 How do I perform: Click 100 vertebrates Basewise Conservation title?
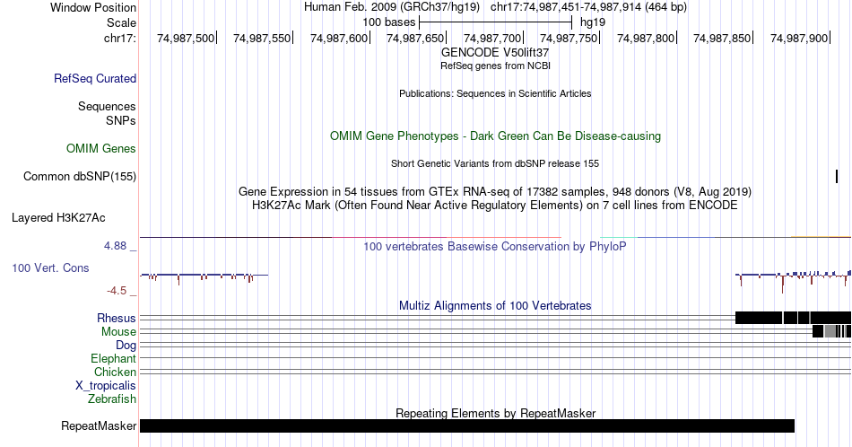495,246
